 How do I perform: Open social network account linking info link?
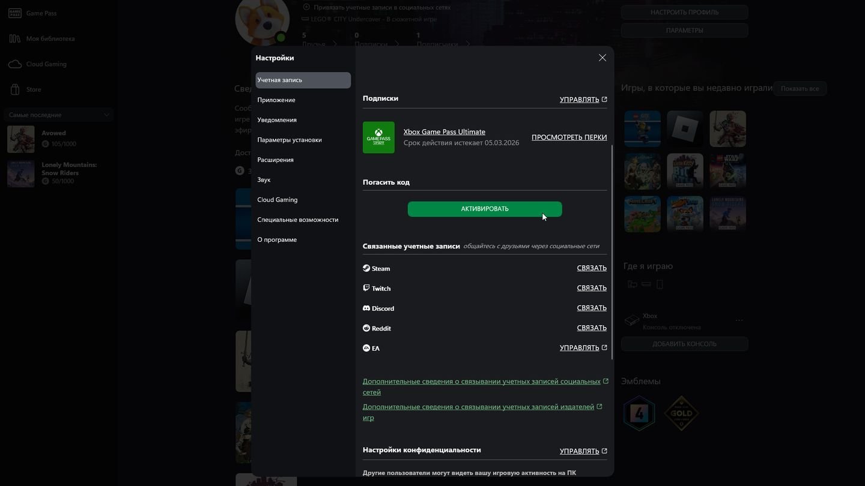485,387
